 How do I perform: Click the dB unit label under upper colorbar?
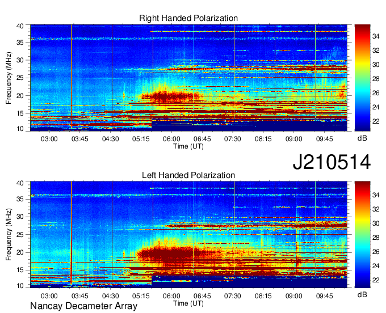coord(362,138)
